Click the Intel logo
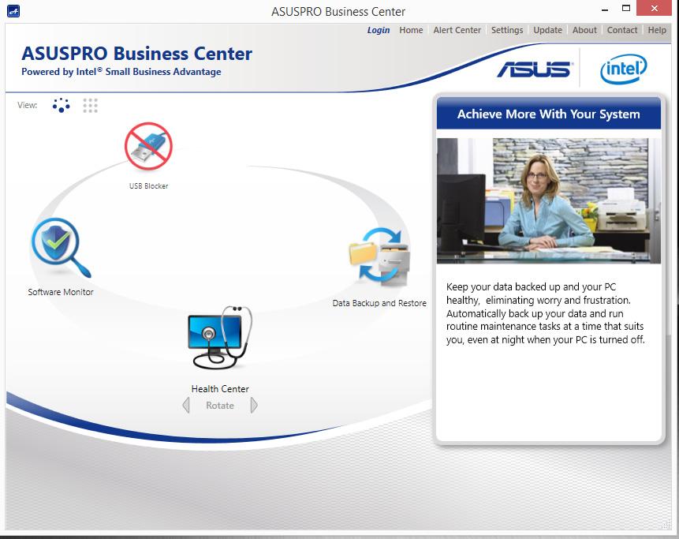679x539 pixels. pos(624,69)
